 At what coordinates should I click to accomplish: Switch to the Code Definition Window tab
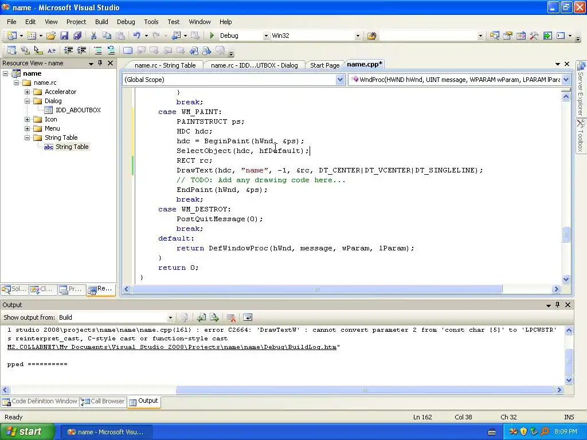point(40,402)
